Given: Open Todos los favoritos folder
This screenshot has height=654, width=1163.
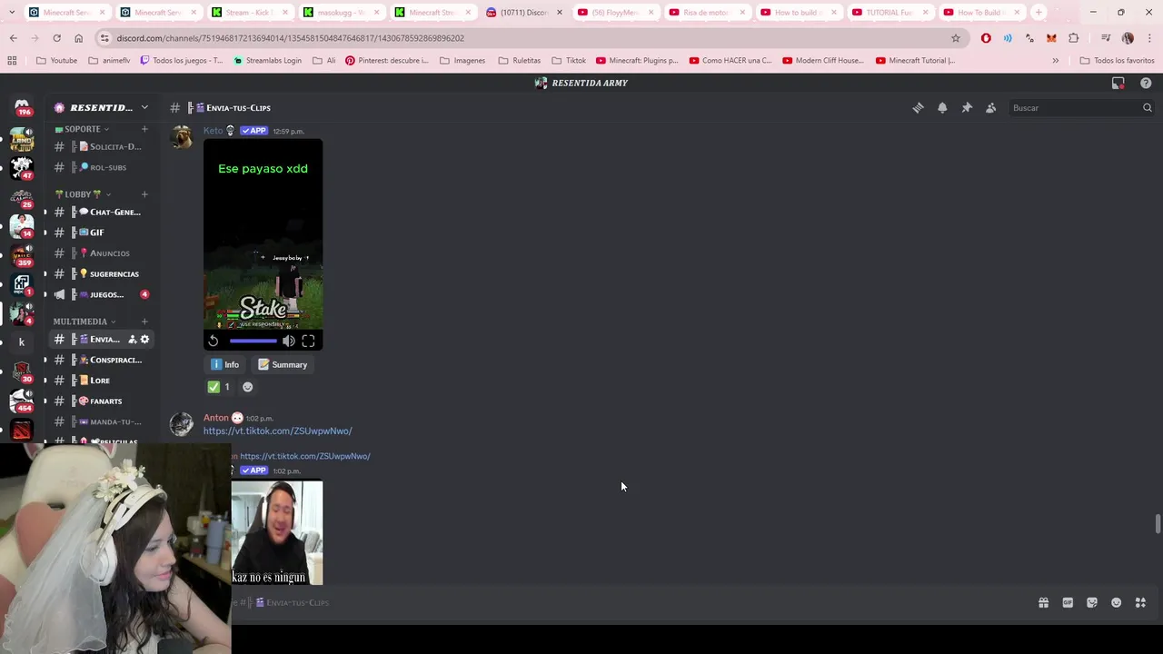Looking at the screenshot, I should (1117, 61).
